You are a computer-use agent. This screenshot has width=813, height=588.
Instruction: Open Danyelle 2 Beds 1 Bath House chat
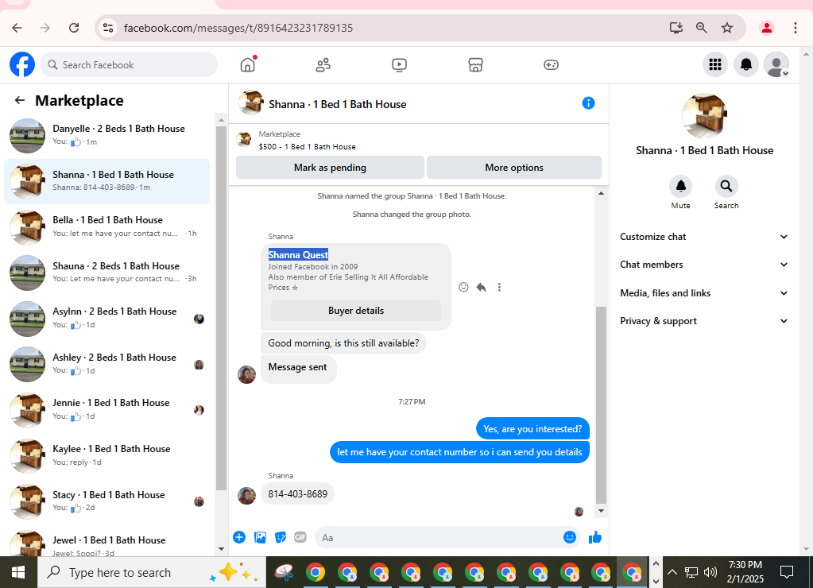point(106,135)
